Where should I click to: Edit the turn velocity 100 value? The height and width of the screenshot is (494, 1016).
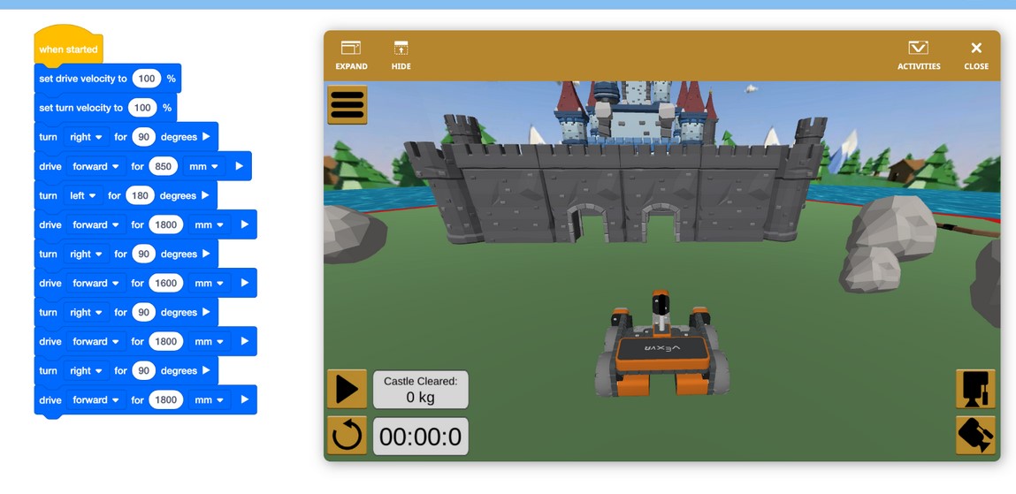coord(141,108)
